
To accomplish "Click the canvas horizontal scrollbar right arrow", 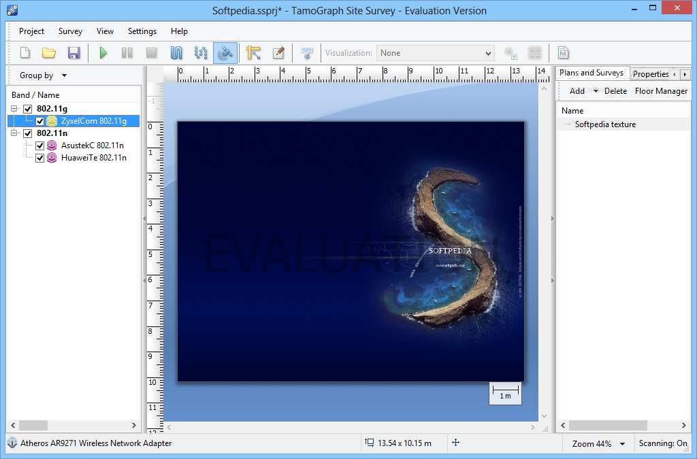I will point(532,428).
